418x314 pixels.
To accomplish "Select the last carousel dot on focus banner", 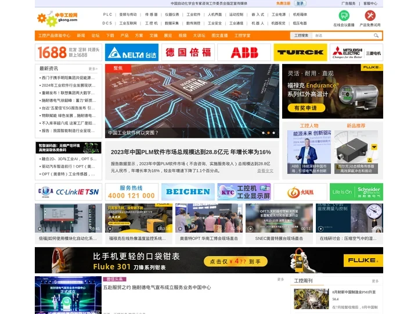I will (273, 133).
